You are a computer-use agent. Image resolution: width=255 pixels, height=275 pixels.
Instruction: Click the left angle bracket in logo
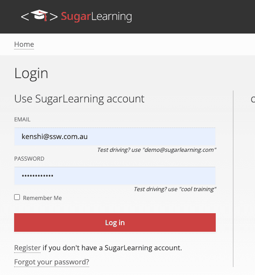[25, 17]
